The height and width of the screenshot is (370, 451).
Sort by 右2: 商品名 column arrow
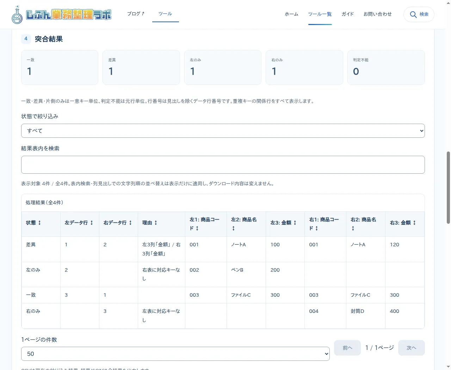click(x=353, y=228)
